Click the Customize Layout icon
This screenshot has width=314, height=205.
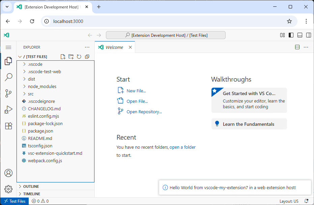[282, 35]
